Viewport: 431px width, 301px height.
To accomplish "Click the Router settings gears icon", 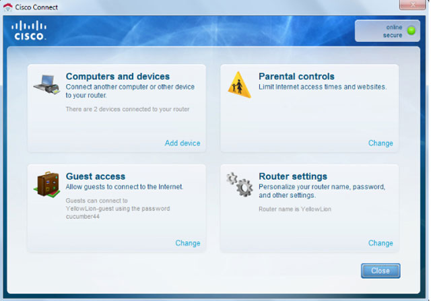I will click(240, 185).
